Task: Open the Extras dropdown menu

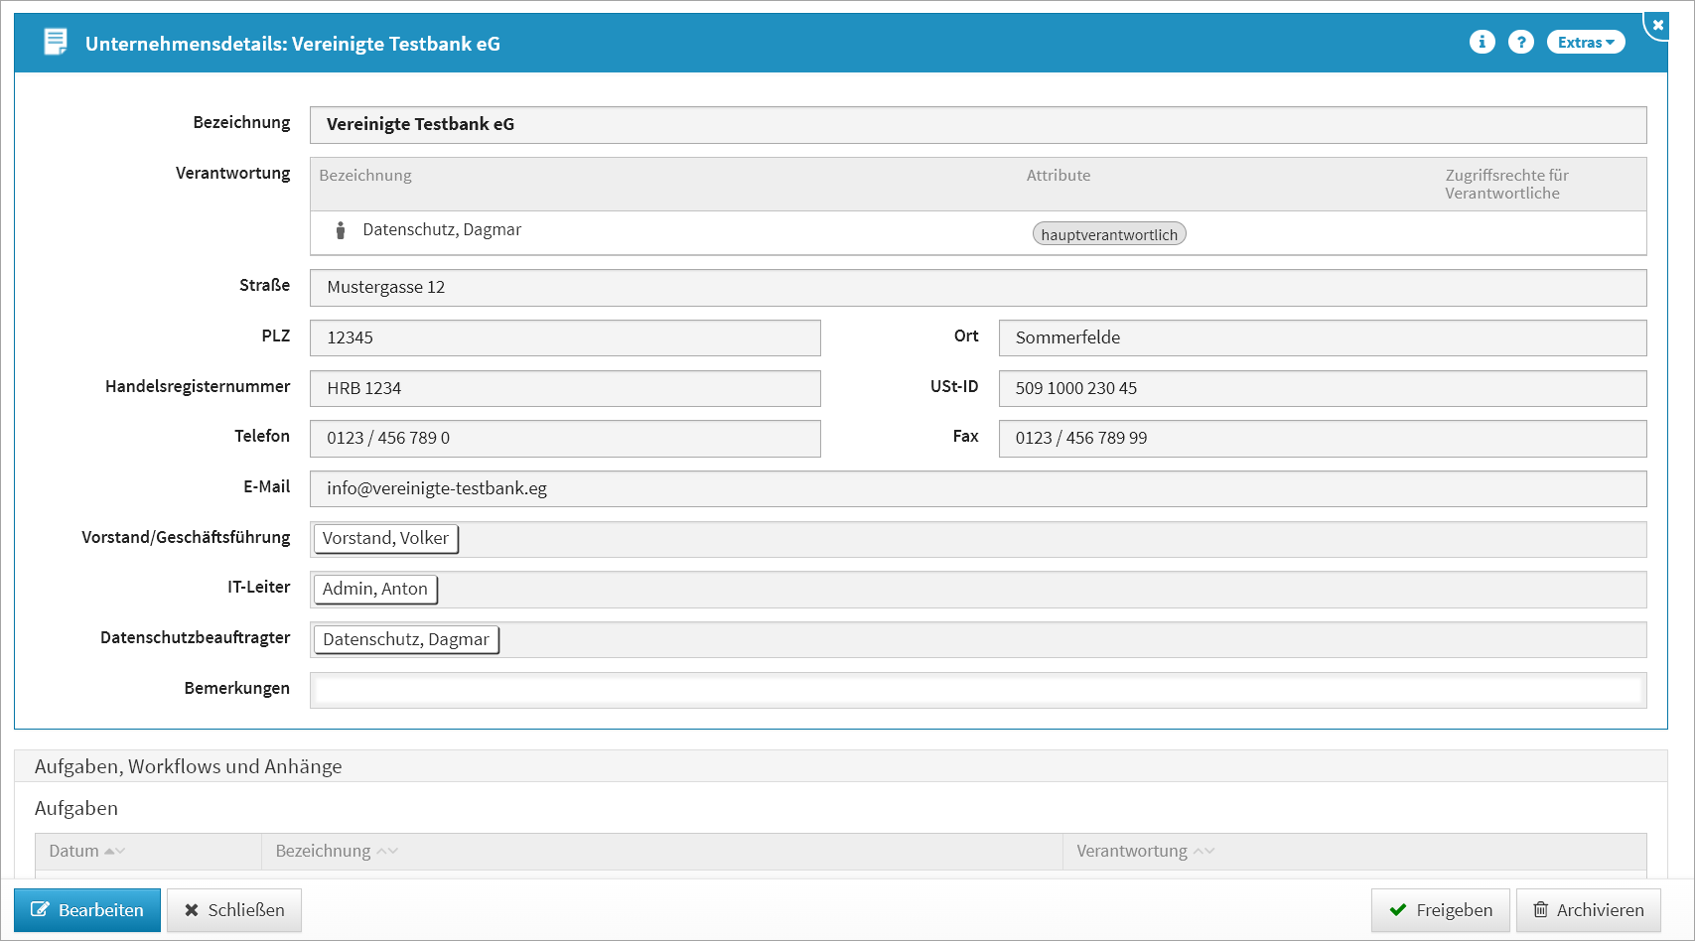Action: click(1585, 42)
